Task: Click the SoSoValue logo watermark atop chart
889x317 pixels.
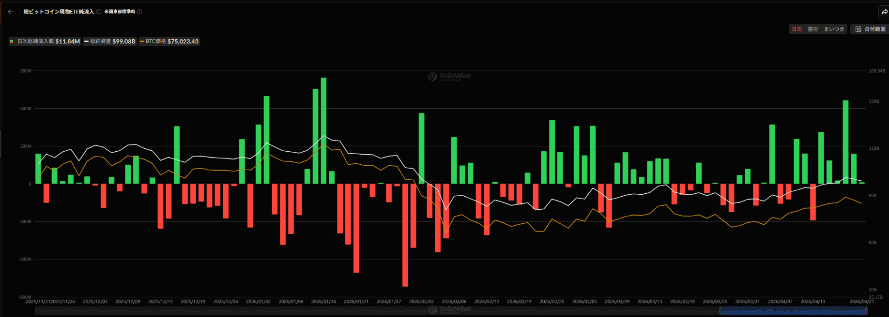Action: (x=449, y=76)
